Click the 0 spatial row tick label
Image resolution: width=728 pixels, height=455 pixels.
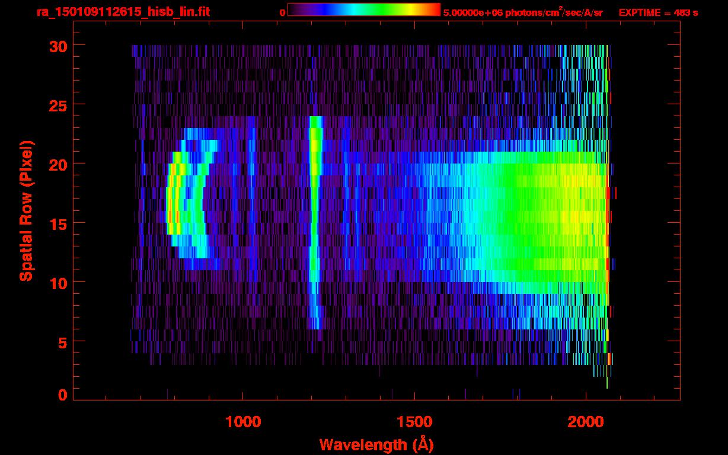click(60, 395)
